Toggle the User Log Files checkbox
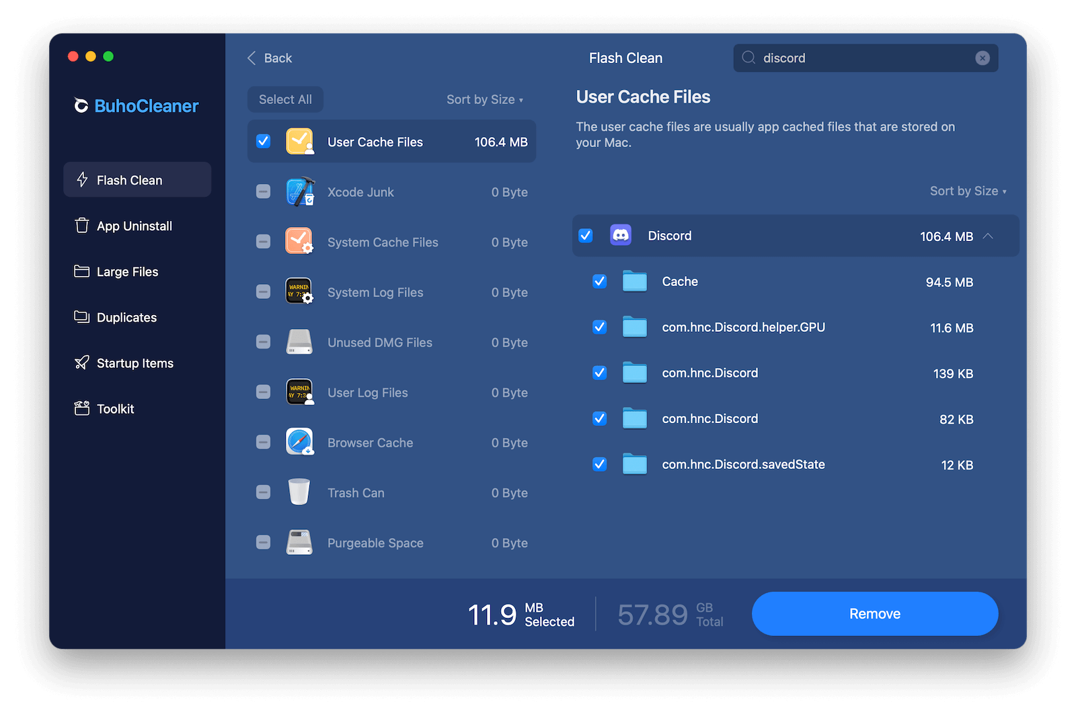This screenshot has width=1076, height=714. tap(264, 392)
